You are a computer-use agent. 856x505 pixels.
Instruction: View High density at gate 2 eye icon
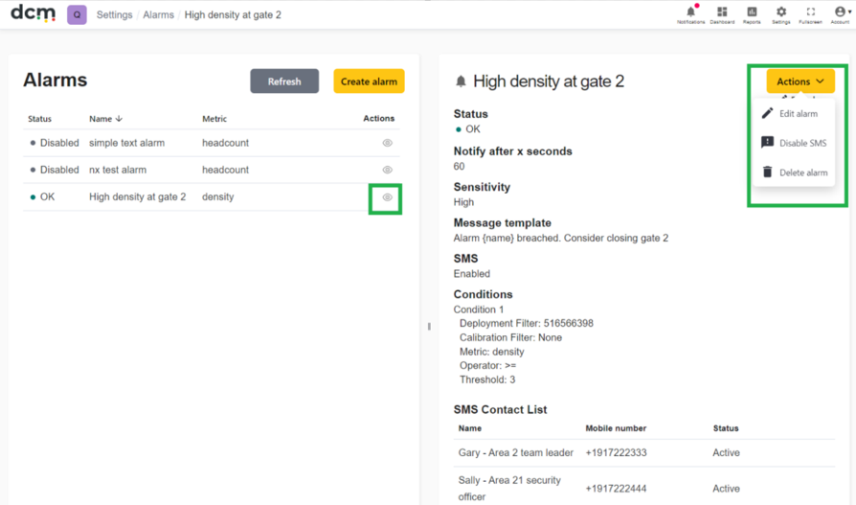click(x=387, y=197)
